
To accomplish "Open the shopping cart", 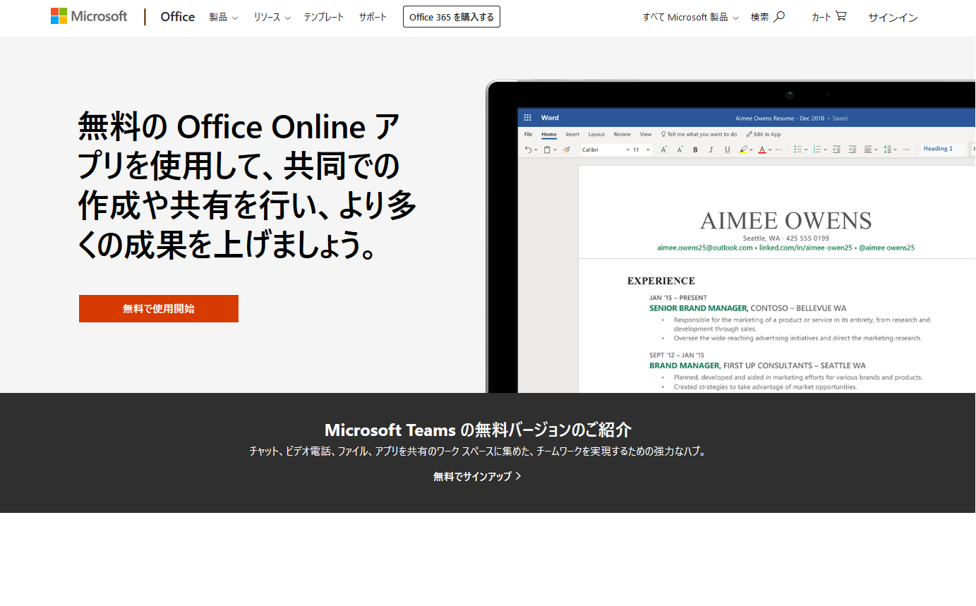I will click(829, 17).
